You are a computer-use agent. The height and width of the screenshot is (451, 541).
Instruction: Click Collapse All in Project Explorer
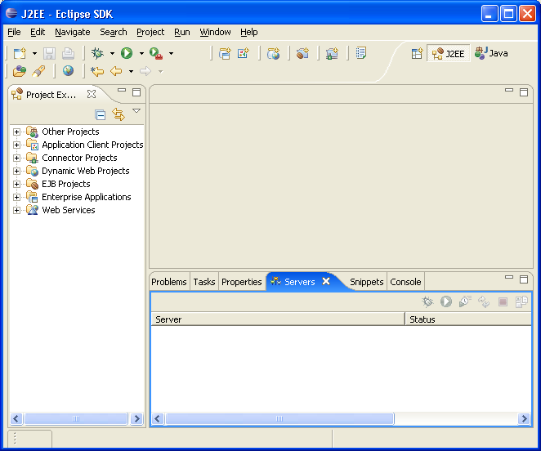pos(101,114)
